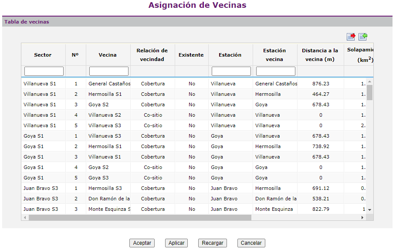Select Don Ramón de la vecina cell
This screenshot has width=396, height=250.
109,199
